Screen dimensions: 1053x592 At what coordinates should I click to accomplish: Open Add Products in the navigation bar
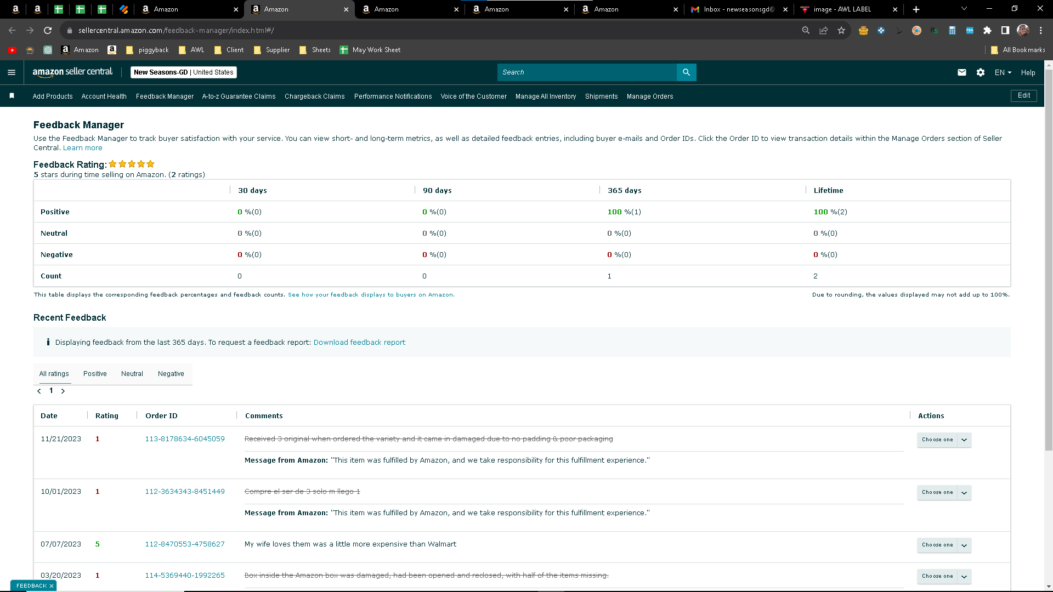[53, 96]
